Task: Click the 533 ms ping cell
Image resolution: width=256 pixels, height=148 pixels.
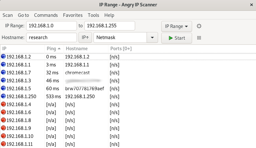Action: (54, 96)
